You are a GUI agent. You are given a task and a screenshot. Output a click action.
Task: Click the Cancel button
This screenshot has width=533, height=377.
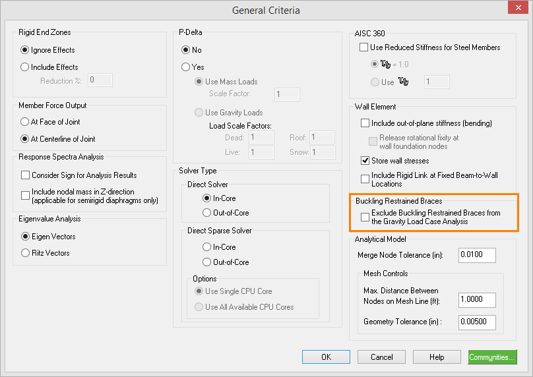click(x=382, y=357)
